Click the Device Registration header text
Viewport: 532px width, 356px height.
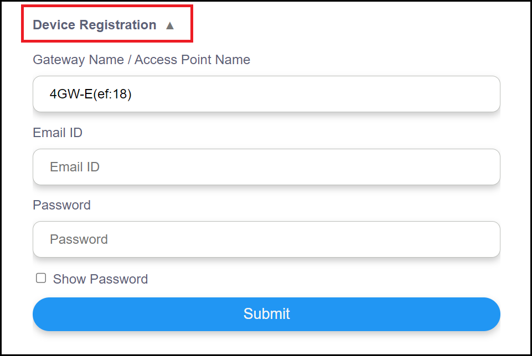(95, 25)
